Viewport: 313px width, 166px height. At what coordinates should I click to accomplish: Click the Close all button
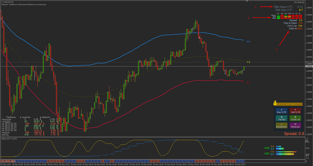click(295, 118)
